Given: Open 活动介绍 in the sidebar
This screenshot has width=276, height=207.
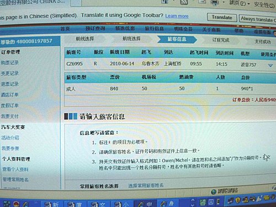Looking at the screenshot, I should click(x=10, y=137).
